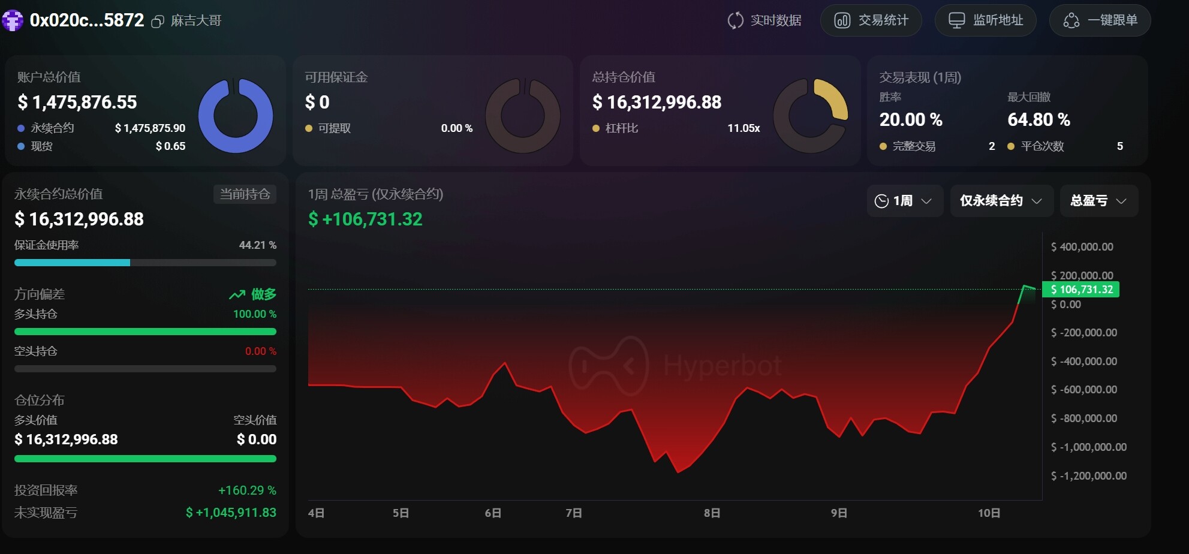Copy the wallet address with copy icon
Viewport: 1189px width, 554px height.
[x=157, y=22]
